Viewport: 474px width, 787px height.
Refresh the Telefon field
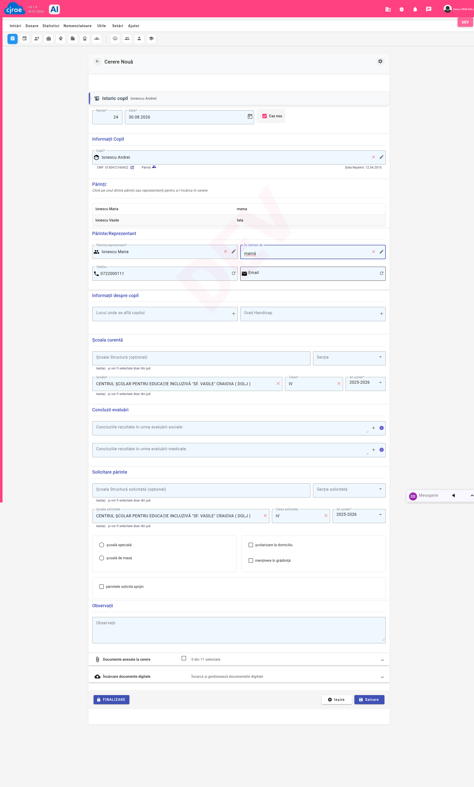click(233, 273)
